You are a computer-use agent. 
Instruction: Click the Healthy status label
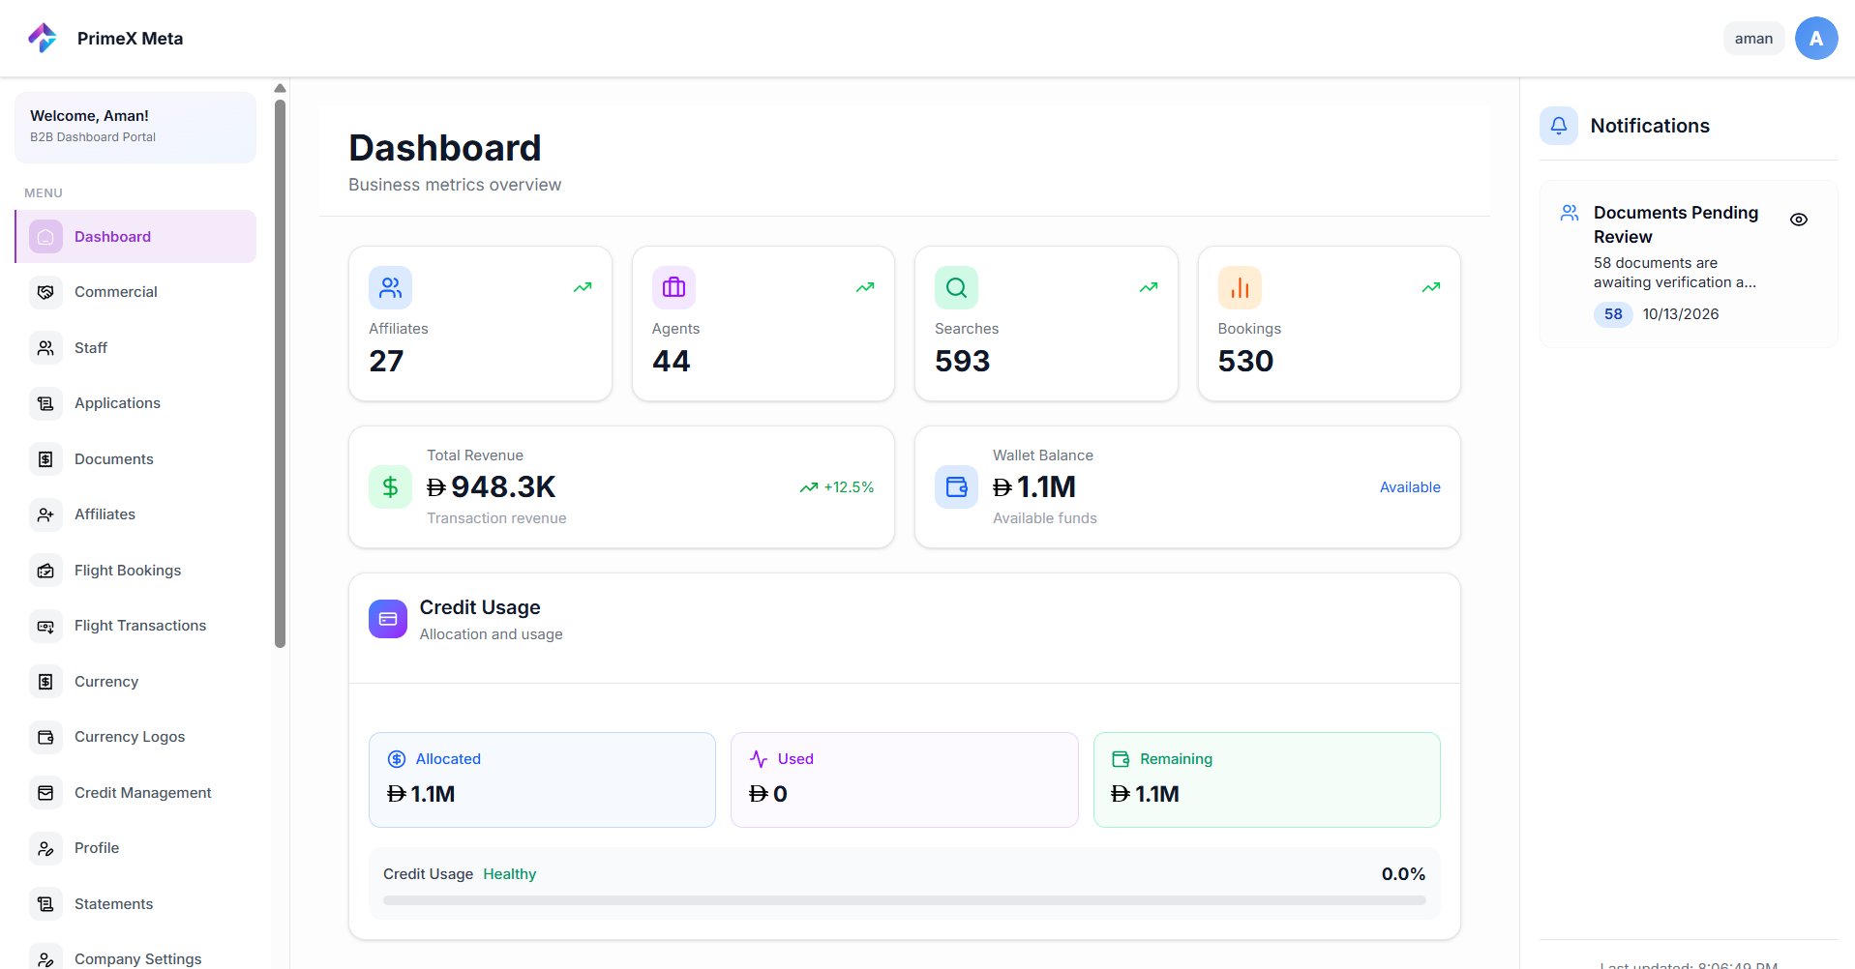tap(509, 874)
